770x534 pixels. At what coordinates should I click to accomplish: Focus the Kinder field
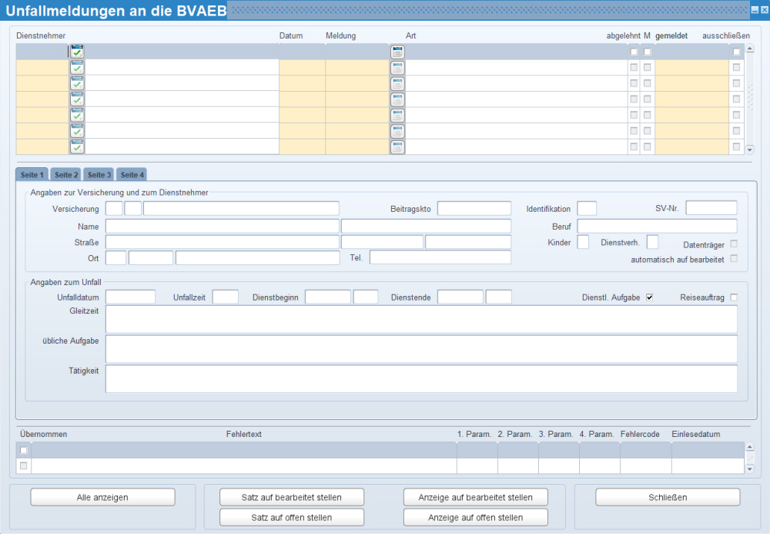[x=583, y=242]
